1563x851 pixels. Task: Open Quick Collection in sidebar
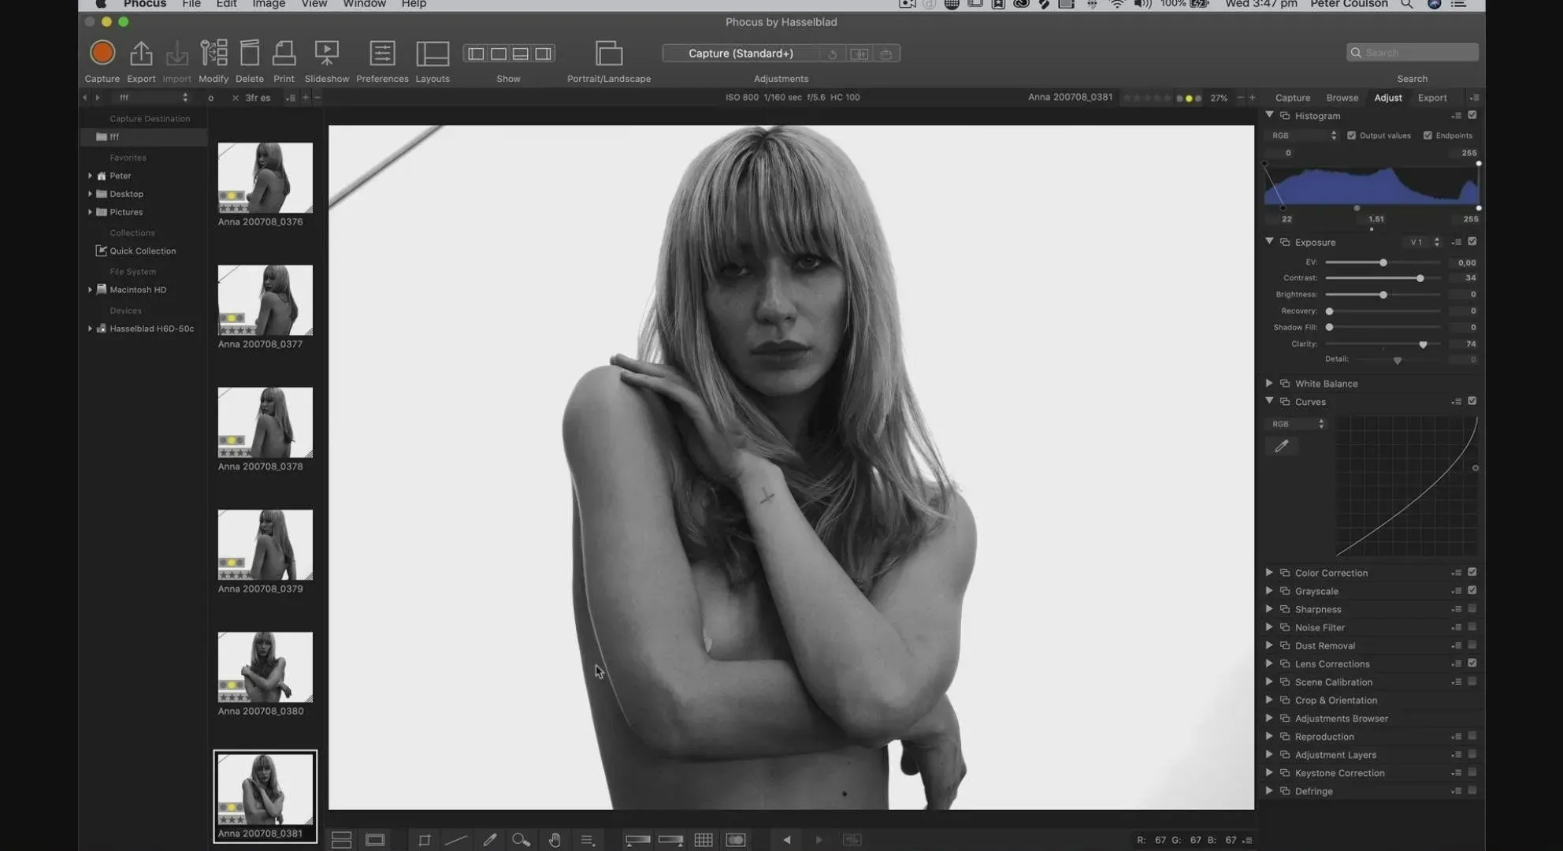click(x=143, y=251)
